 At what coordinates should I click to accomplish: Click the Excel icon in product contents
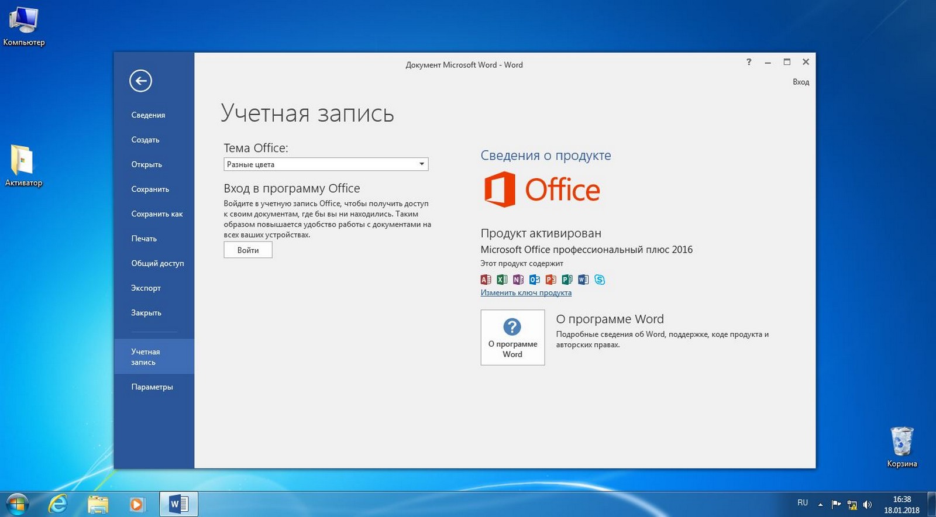pos(502,280)
